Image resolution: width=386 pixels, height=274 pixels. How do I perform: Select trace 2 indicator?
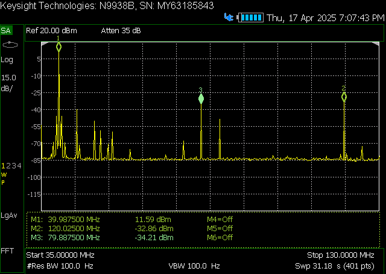(8, 166)
